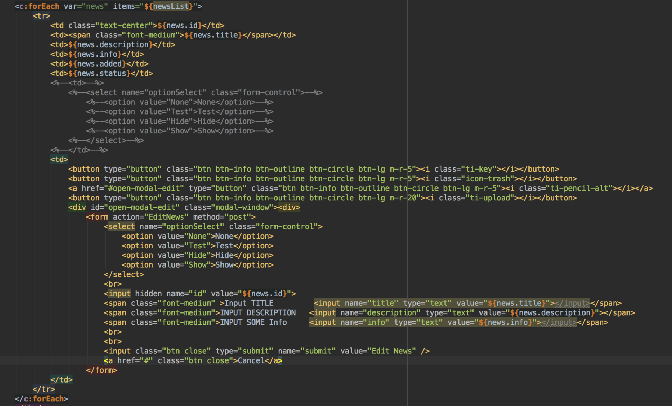Screen dimensions: 672x406
Task: Click the ${news.added} cell line
Action: point(99,64)
